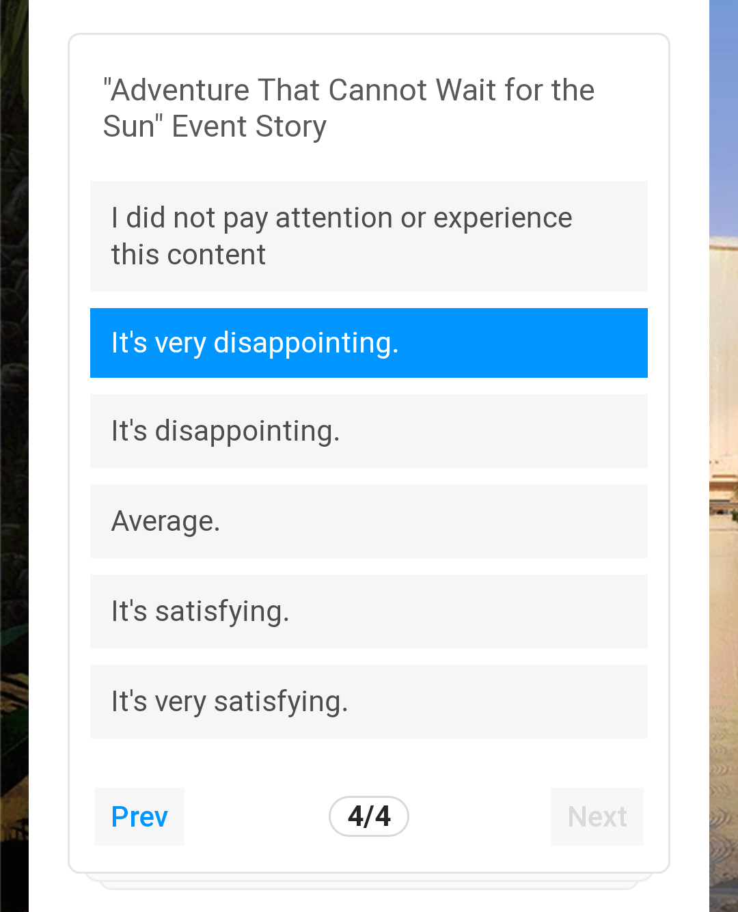
Task: Choose the mildly negative "disappointing" rating
Action: pos(369,431)
